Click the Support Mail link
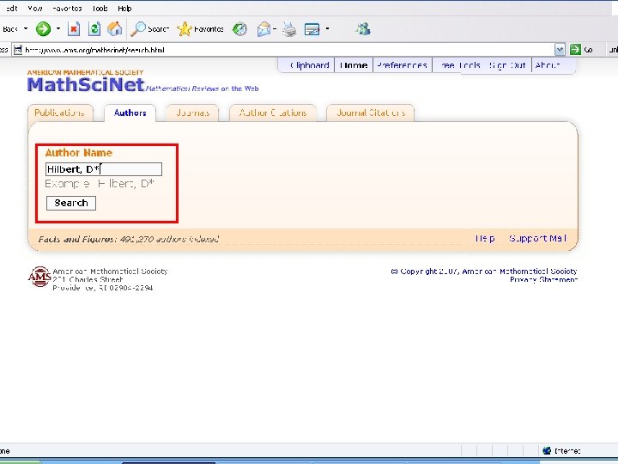 (x=537, y=238)
